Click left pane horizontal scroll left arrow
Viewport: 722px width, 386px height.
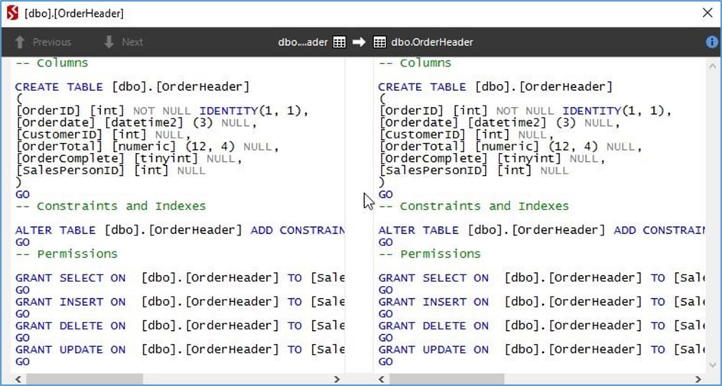coord(18,380)
